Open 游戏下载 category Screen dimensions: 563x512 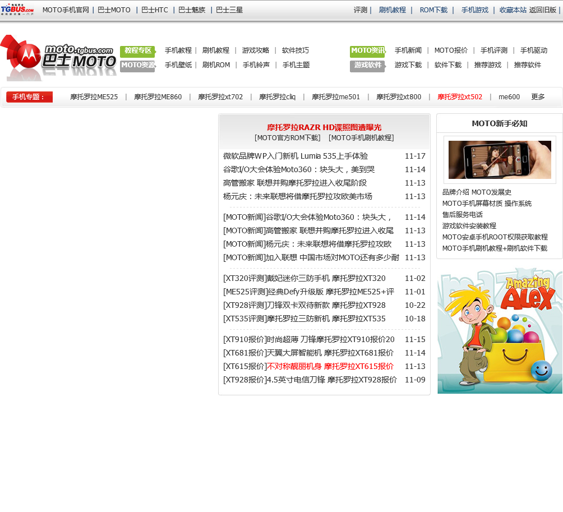408,65
